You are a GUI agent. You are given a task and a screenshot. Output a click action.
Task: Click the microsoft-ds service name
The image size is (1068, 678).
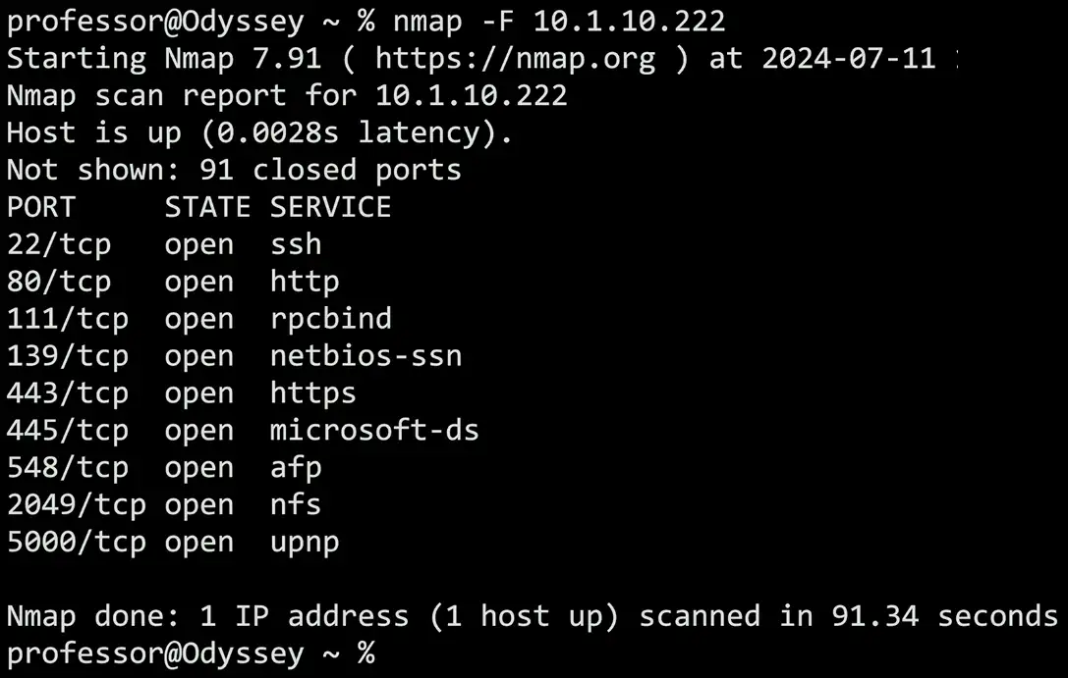tap(374, 431)
